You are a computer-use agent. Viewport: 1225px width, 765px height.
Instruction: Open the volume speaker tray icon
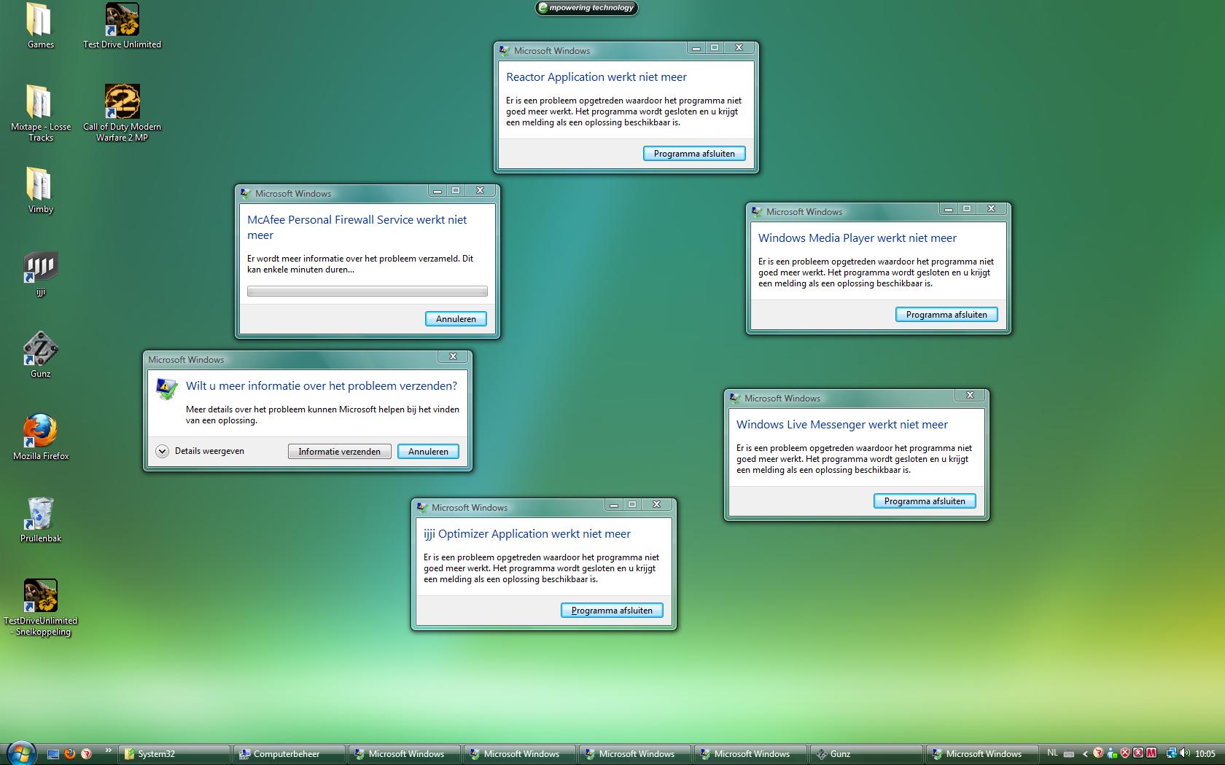pyautogui.click(x=1185, y=753)
